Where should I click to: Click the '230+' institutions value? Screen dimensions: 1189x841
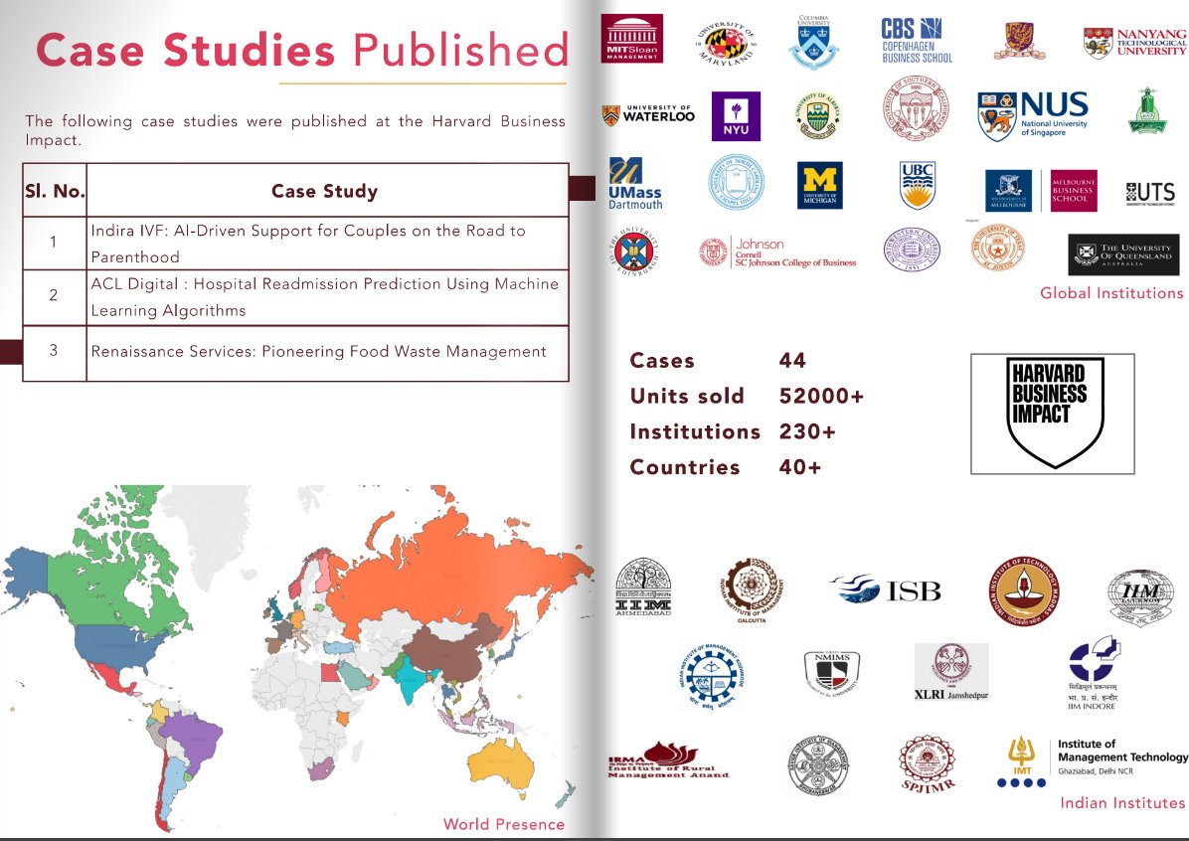coord(807,431)
